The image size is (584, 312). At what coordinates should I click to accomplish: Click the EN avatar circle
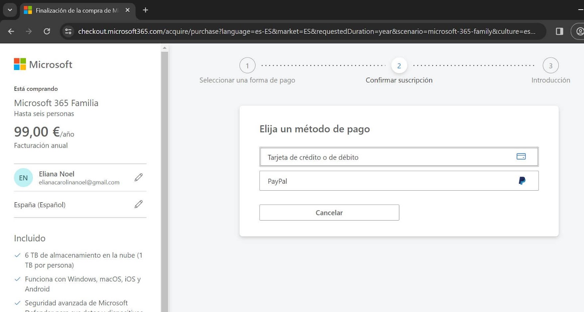[x=23, y=178]
